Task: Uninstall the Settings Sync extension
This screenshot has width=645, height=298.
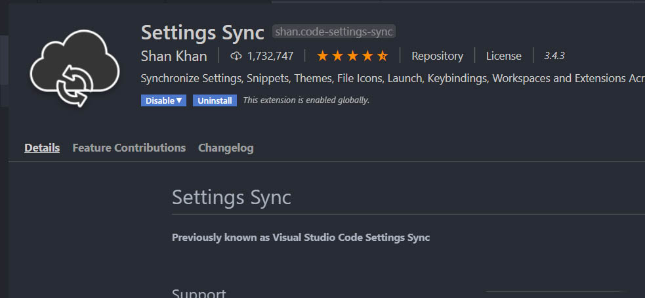Action: (x=215, y=100)
